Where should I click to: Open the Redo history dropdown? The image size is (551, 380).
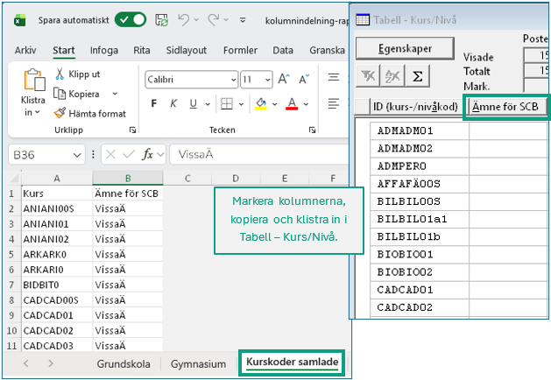tap(226, 19)
